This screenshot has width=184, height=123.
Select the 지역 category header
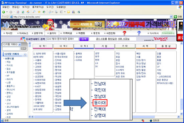146,46
